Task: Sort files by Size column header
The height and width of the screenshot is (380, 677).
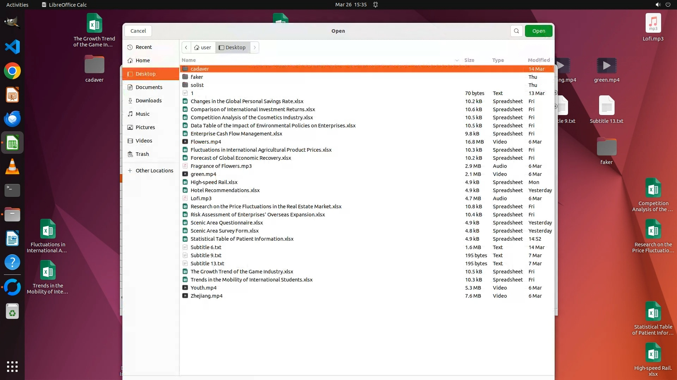Action: pos(469,60)
